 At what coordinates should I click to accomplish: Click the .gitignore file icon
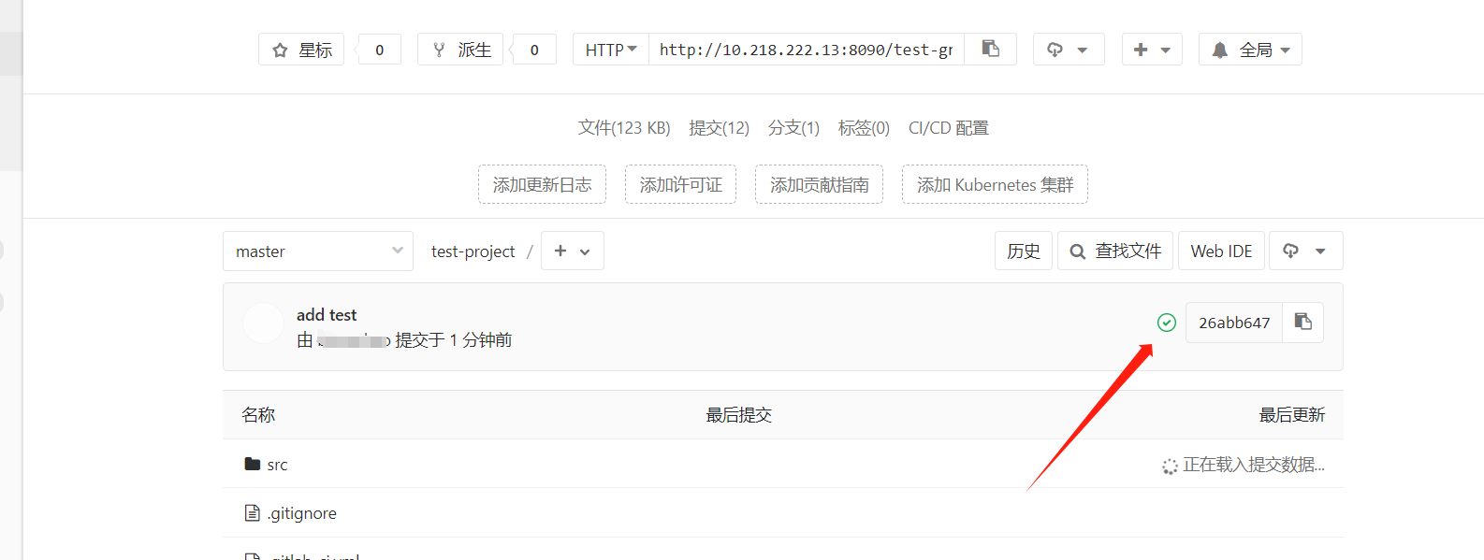click(x=252, y=512)
